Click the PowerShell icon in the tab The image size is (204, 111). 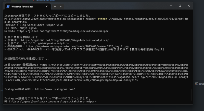(x=8, y=6)
